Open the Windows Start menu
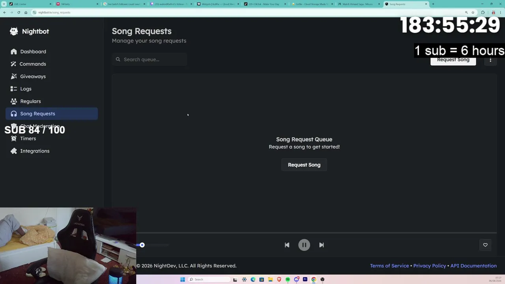This screenshot has width=505, height=284. coord(182,280)
